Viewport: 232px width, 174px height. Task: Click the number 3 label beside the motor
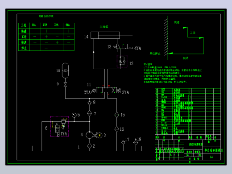click(x=105, y=135)
